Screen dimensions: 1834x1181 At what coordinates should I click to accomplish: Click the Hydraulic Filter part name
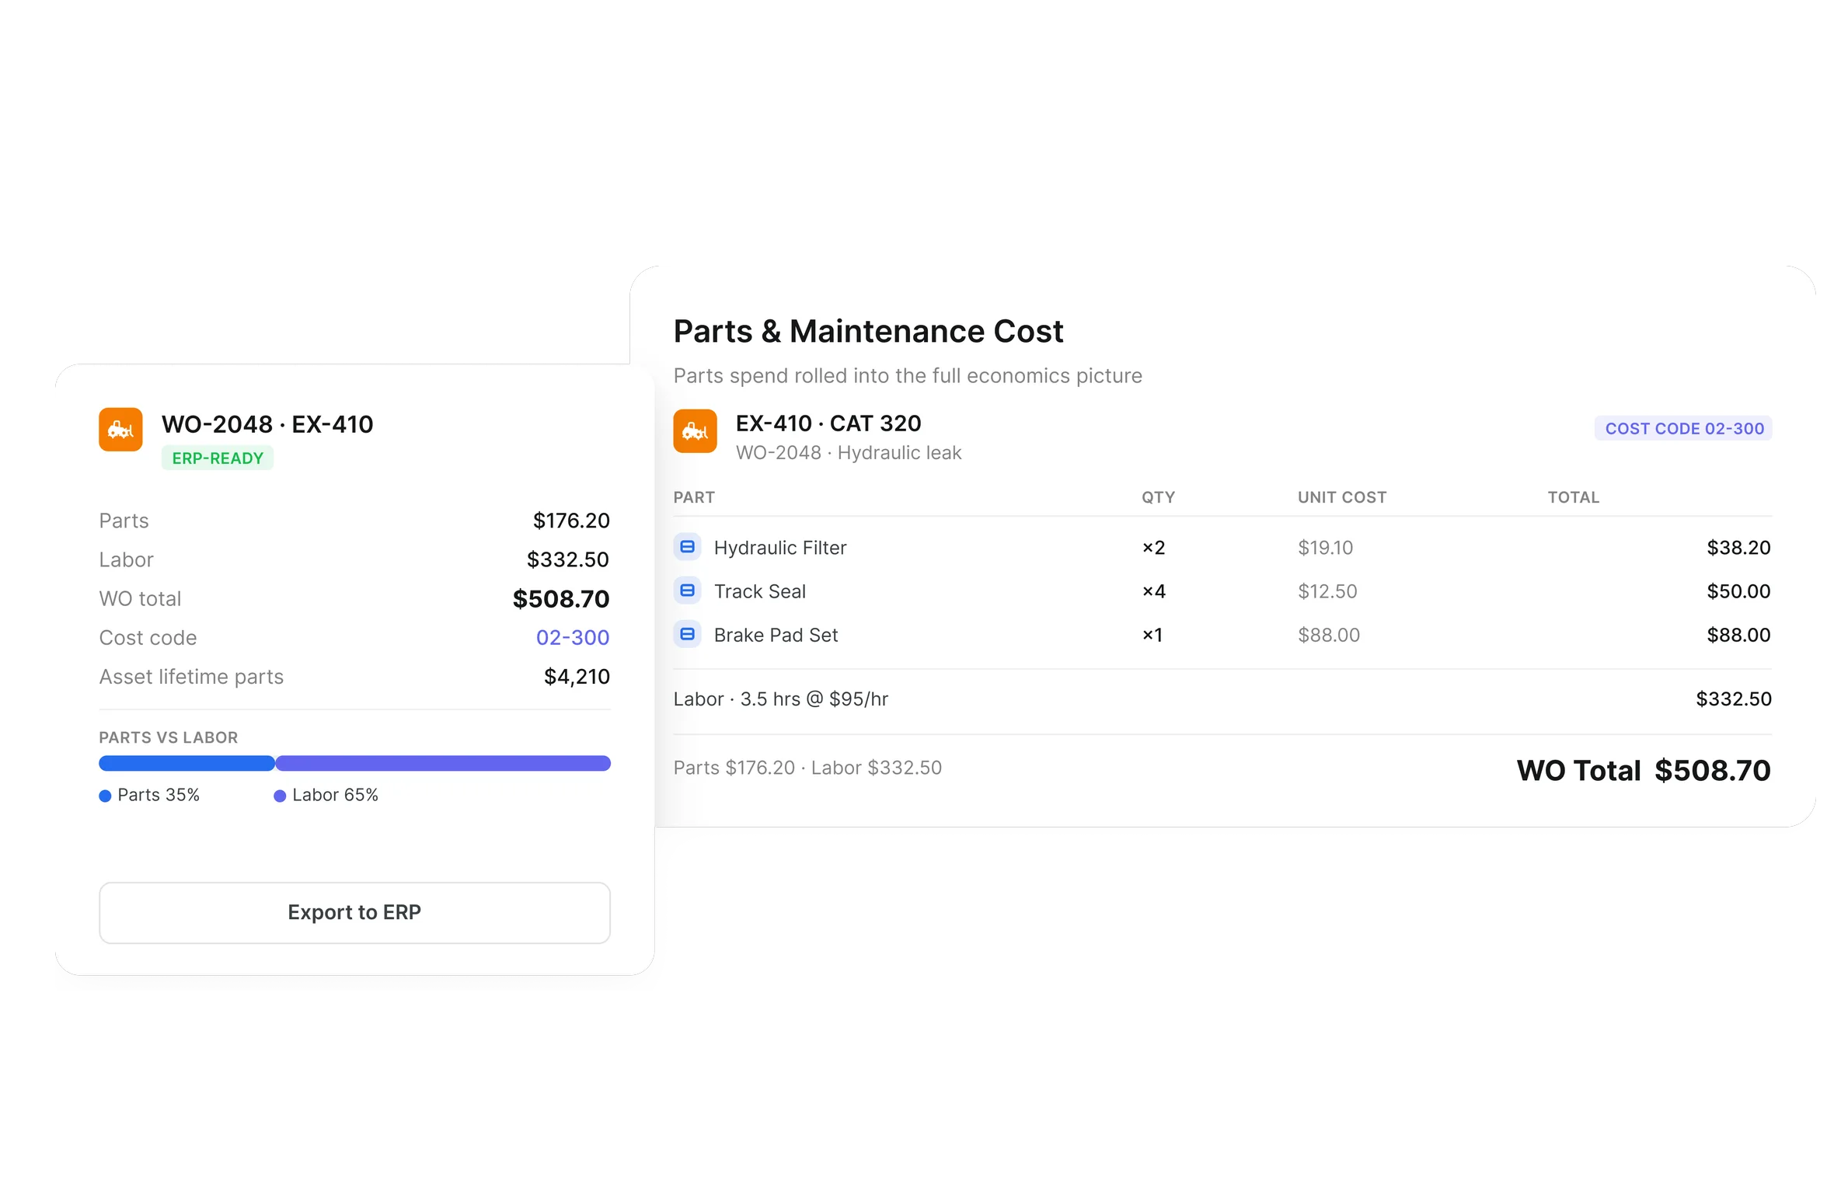(x=780, y=548)
